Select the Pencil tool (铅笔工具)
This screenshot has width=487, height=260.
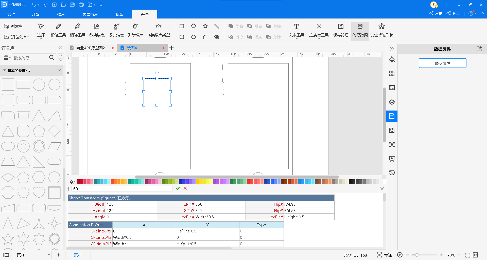[58, 30]
